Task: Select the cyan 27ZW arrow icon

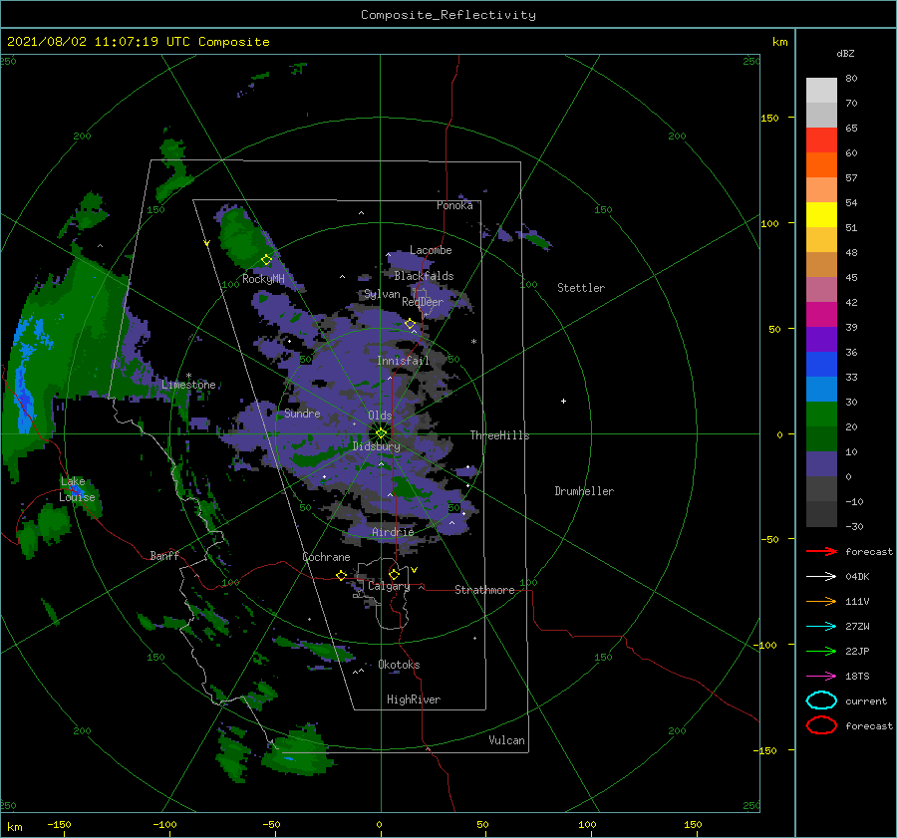Action: pyautogui.click(x=821, y=627)
